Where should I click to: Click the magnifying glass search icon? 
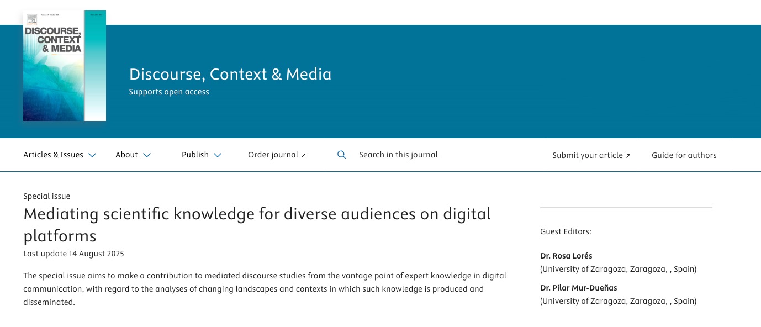[341, 155]
